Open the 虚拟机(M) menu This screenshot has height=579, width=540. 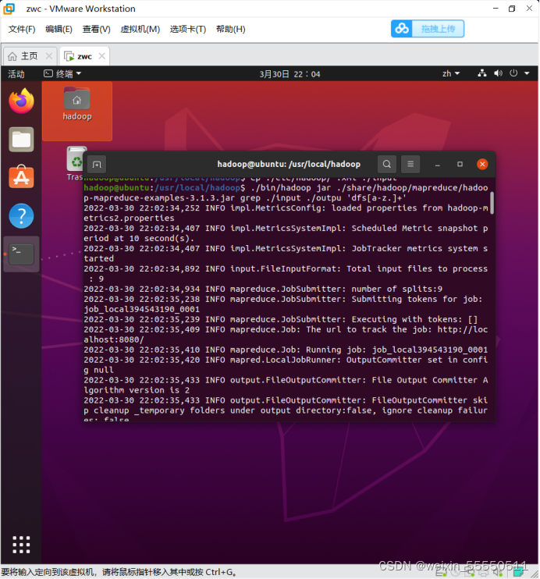pos(140,29)
